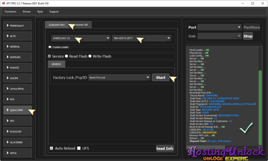Open the SM-A057G BIT7 model dropdown
Viewport: 268px width, 161px height.
click(x=141, y=38)
